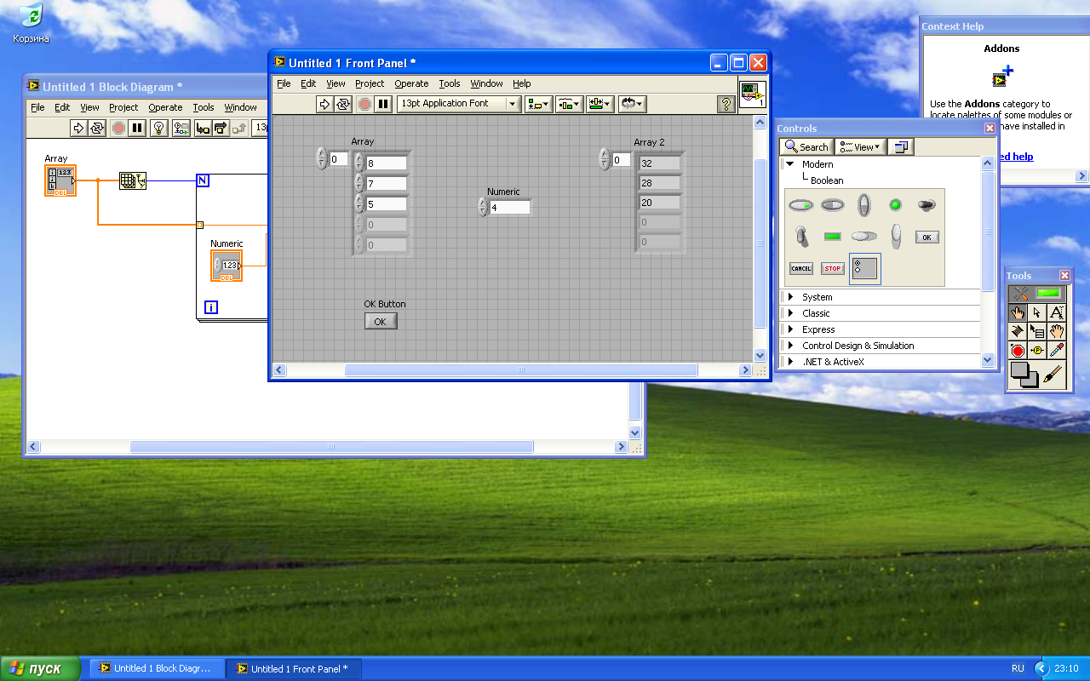Open the Align Objects menu in Front Panel
This screenshot has width=1090, height=681.
538,104
